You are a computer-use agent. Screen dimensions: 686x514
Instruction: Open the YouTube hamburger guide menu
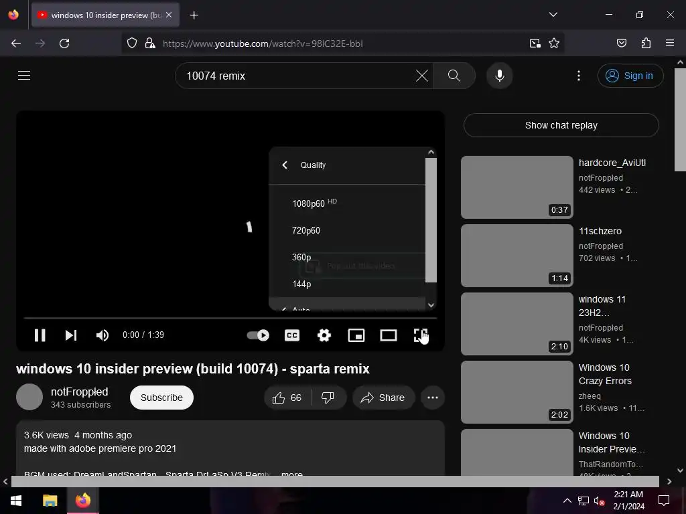tap(24, 76)
